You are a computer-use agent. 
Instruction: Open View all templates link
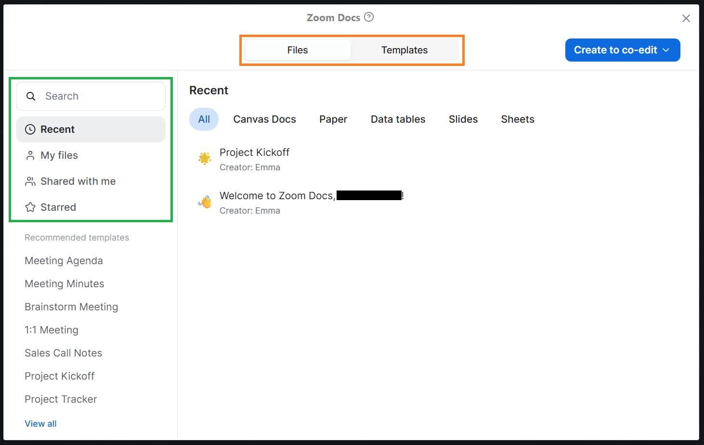coord(41,424)
